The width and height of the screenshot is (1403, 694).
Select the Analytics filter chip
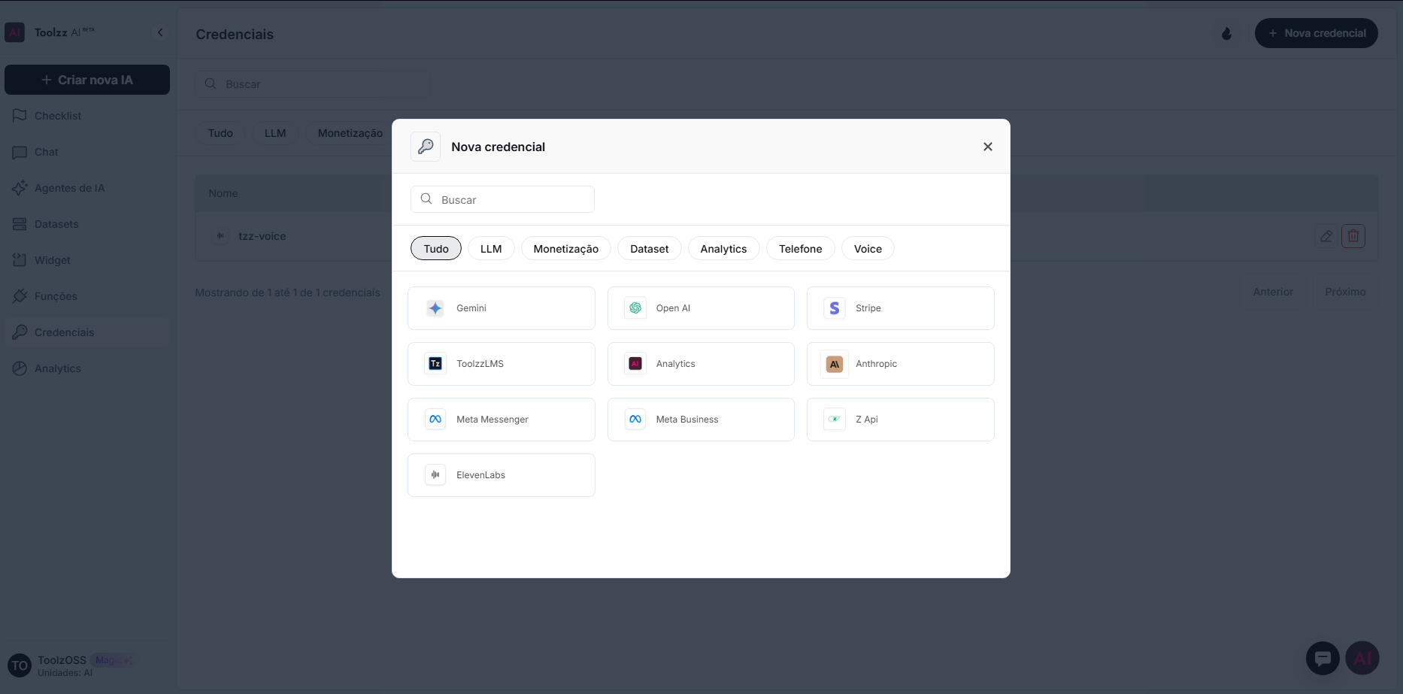[x=724, y=249]
